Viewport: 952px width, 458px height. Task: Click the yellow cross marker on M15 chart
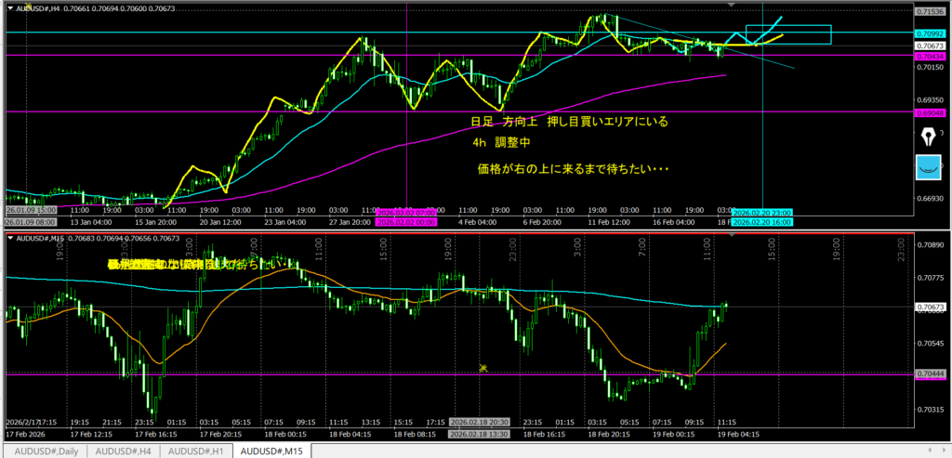(483, 369)
